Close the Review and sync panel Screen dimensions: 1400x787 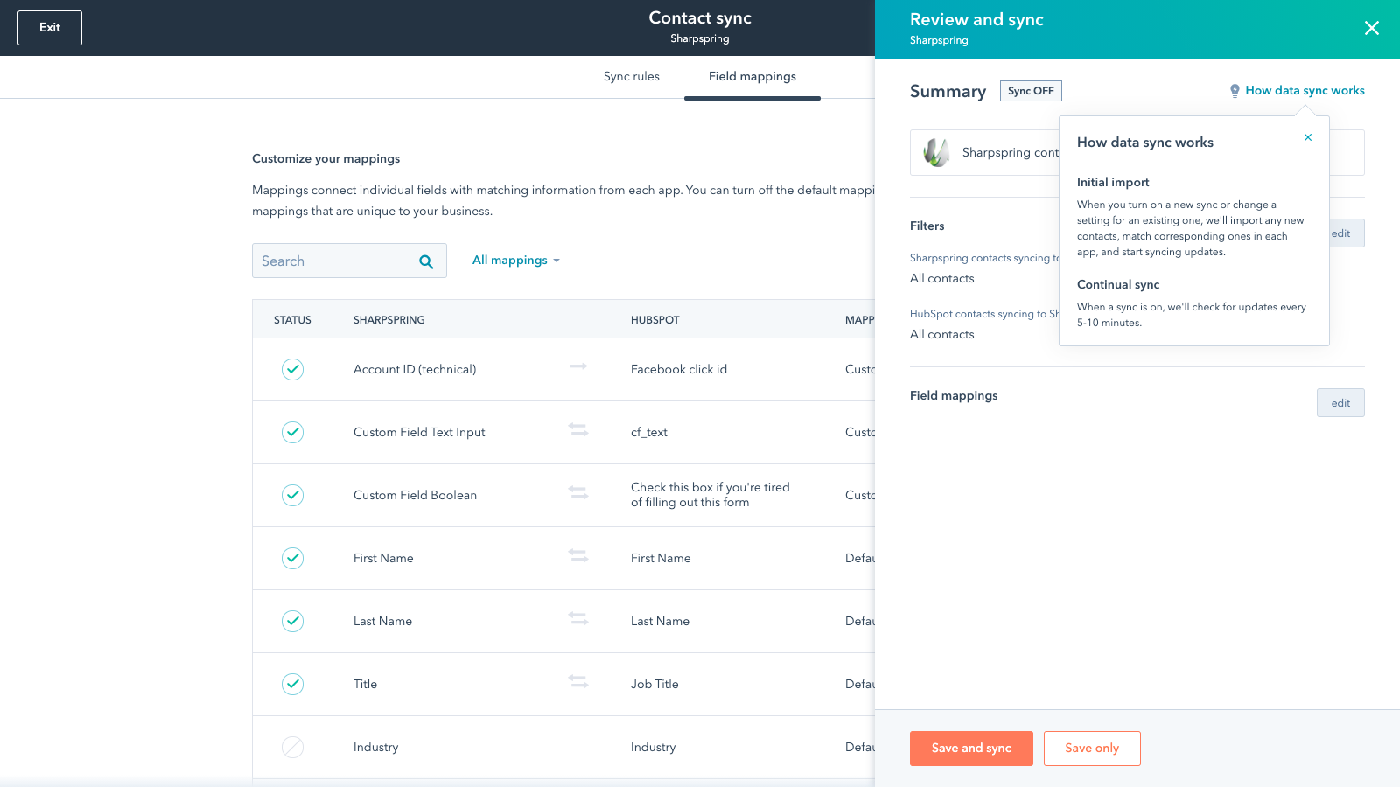coord(1371,28)
